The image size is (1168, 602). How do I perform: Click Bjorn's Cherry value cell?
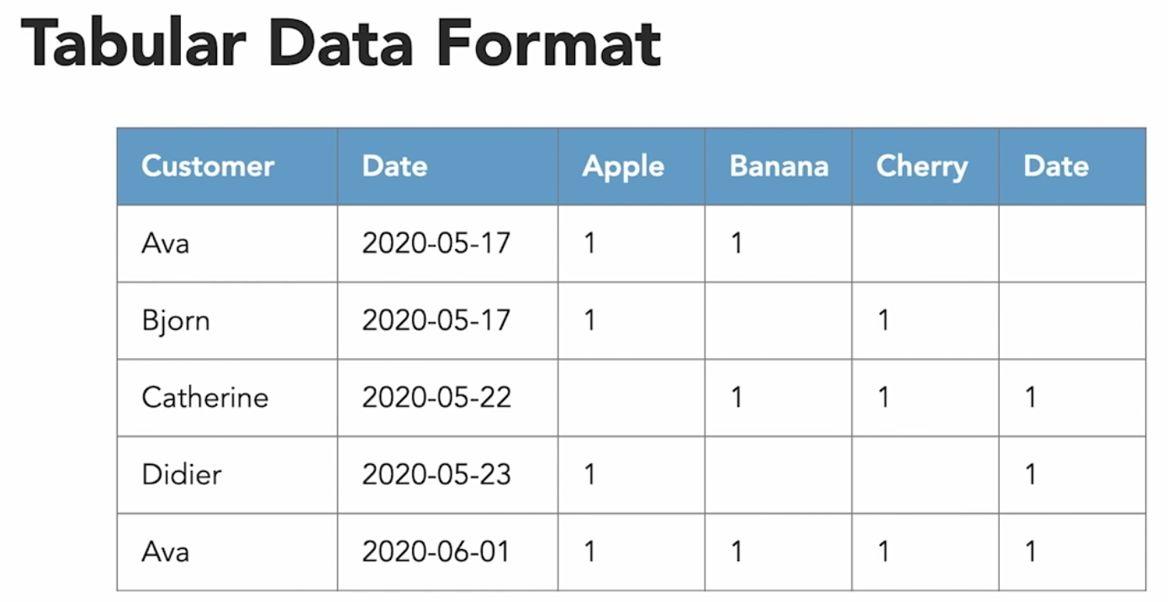883,320
